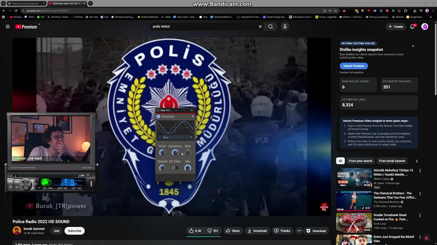Adjust the Mix knob
The height and width of the screenshot is (245, 437).
pos(187,168)
